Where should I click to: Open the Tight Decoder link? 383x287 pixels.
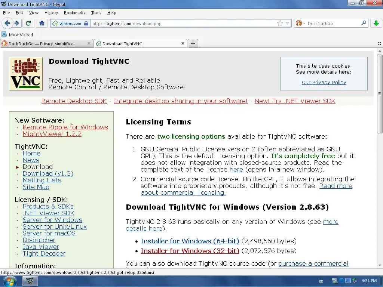point(44,254)
